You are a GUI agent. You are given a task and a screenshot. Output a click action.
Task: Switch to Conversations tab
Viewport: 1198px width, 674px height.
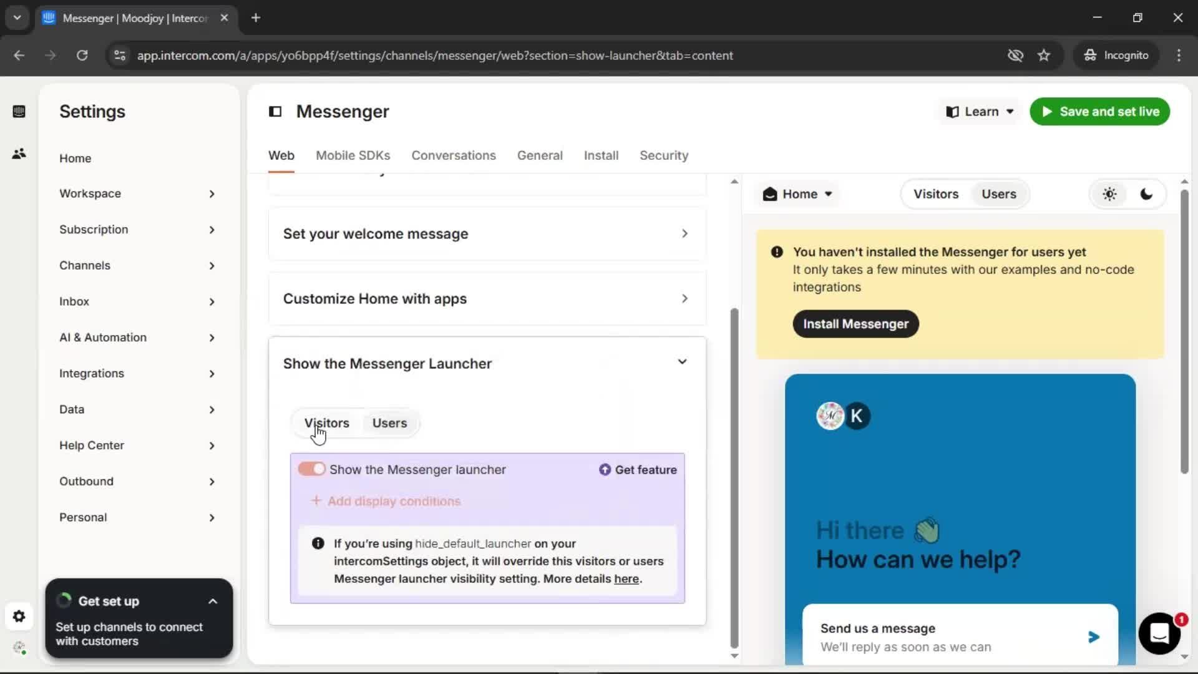click(454, 155)
